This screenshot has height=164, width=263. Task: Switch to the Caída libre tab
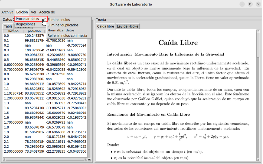point(106,26)
